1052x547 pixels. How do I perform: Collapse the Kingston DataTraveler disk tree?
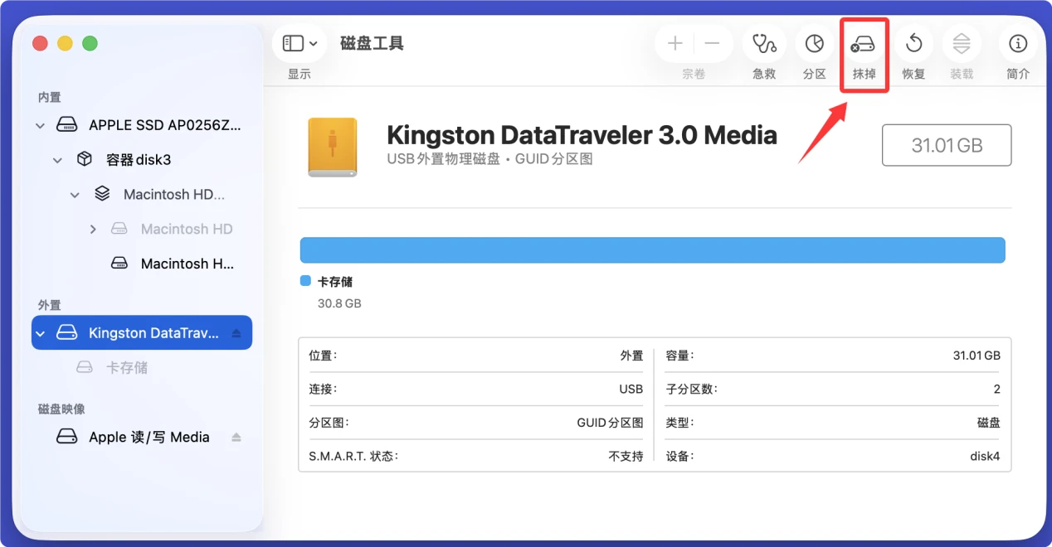coord(40,333)
